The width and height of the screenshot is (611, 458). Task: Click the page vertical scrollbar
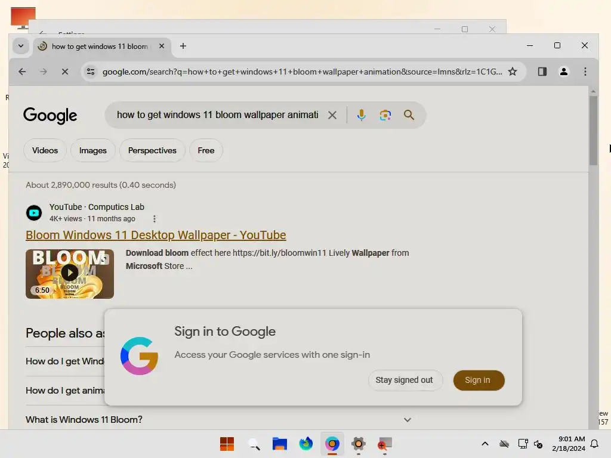click(x=593, y=131)
